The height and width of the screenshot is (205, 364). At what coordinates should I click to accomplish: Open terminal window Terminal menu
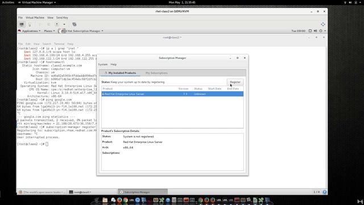[59, 44]
